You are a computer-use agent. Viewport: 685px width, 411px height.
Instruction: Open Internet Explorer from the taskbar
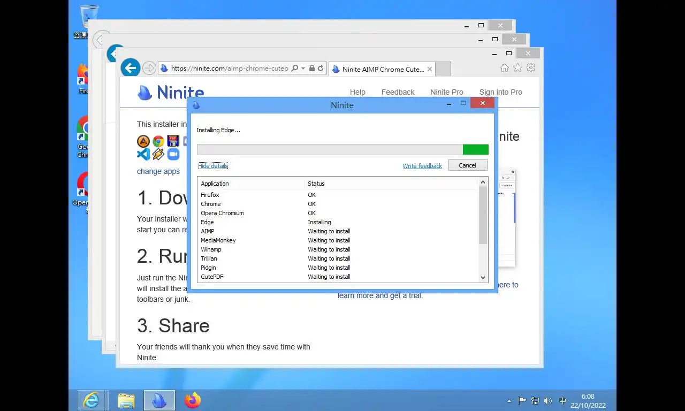point(91,400)
